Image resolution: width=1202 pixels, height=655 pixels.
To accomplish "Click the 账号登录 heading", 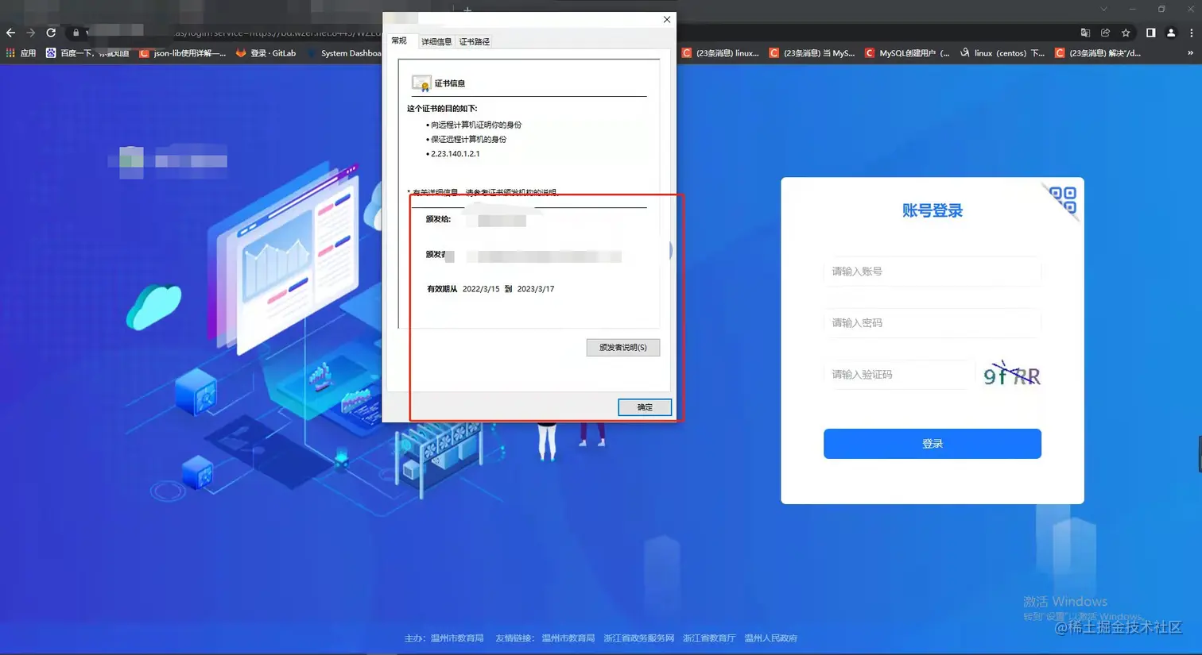I will tap(933, 210).
